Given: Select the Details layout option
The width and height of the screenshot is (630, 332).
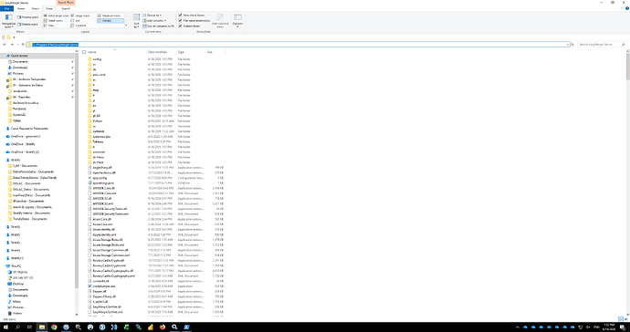Looking at the screenshot, I should [110, 20].
